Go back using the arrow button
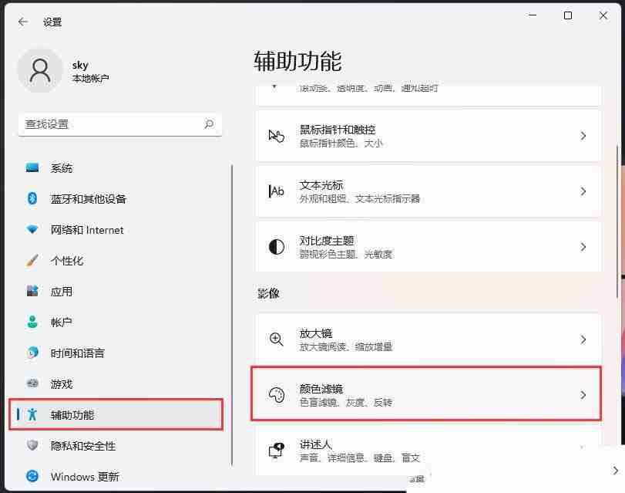This screenshot has height=493, width=625. tap(21, 22)
